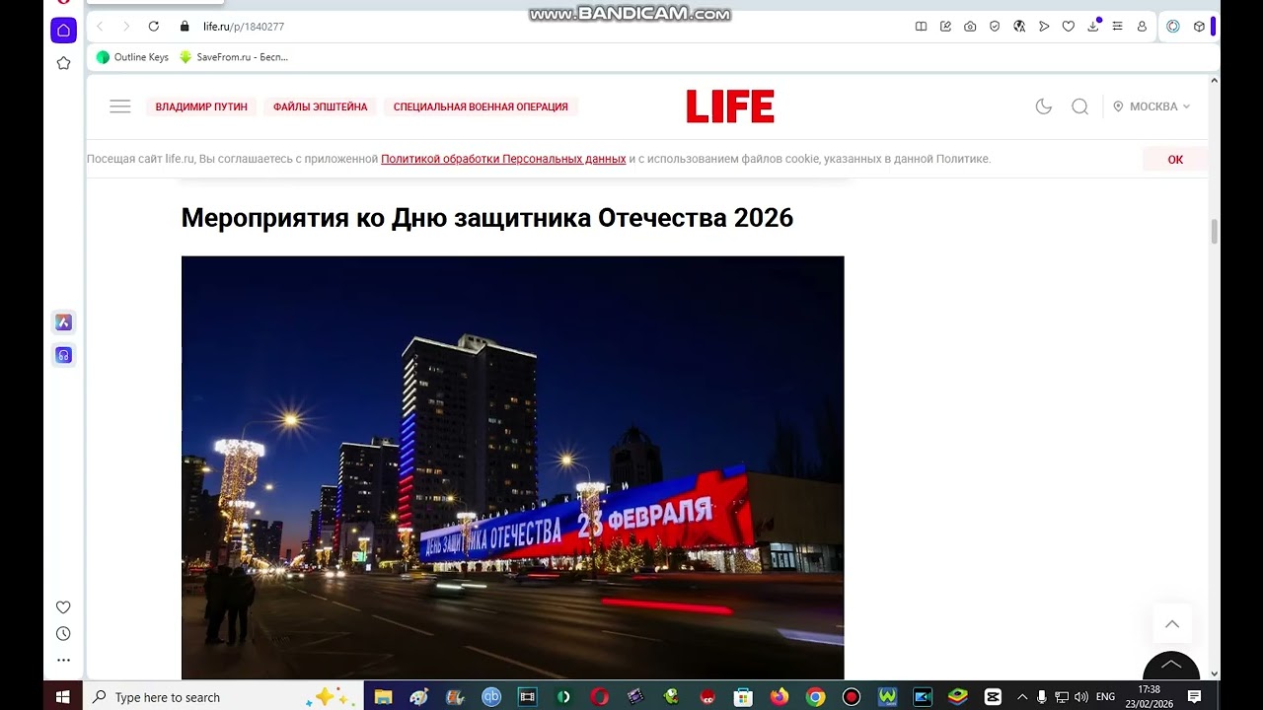The width and height of the screenshot is (1263, 710).
Task: Click the site padlock security icon
Action: pos(184,27)
